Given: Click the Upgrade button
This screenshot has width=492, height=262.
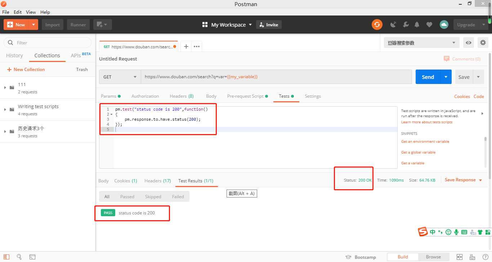Looking at the screenshot, I should coord(466,25).
